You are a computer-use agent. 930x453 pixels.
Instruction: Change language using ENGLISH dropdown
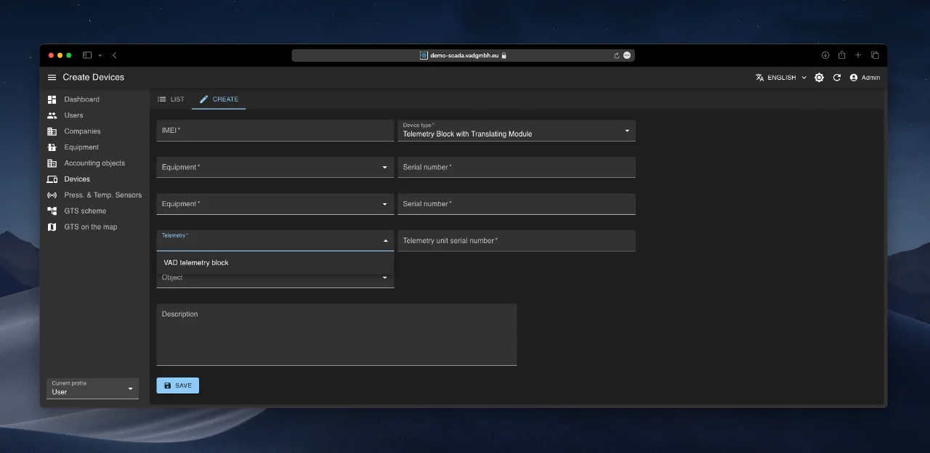[781, 78]
